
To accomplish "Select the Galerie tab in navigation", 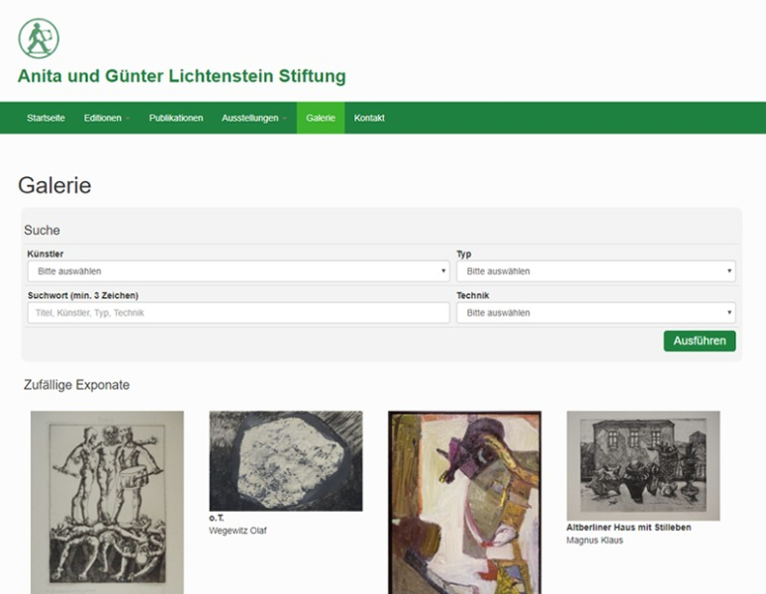I will click(321, 118).
